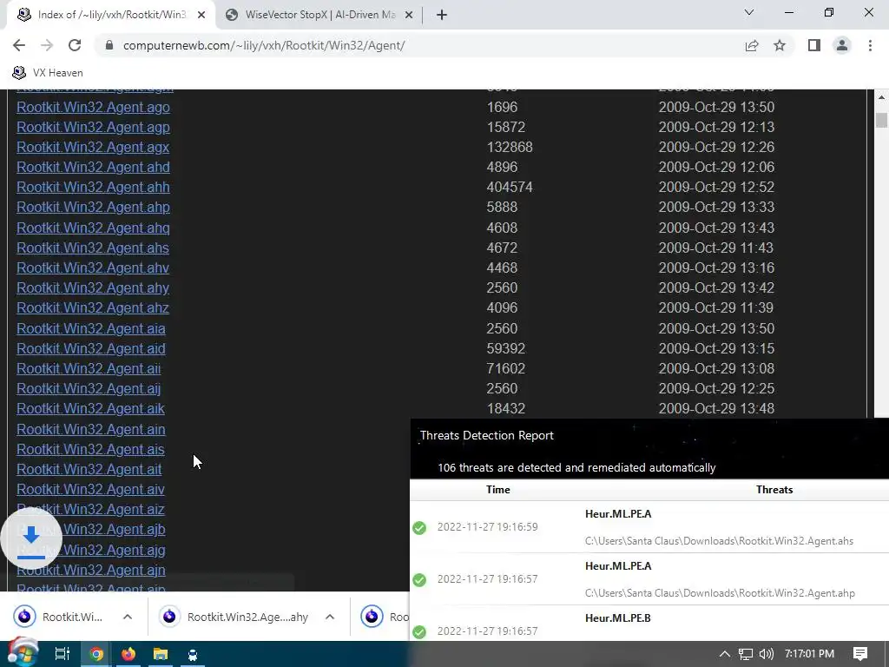This screenshot has height=667, width=889.
Task: Click the blue download progress bubble
Action: [x=31, y=538]
